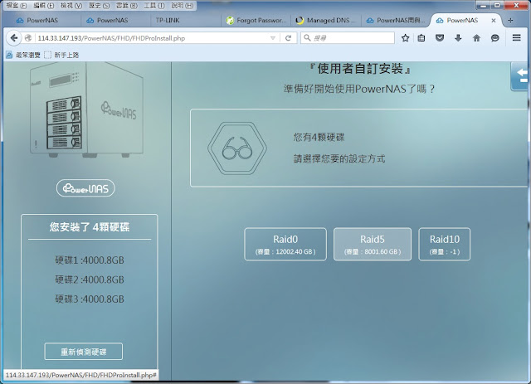Click the 重新偵測硬碟 button
This screenshot has height=384, width=531.
pyautogui.click(x=83, y=352)
